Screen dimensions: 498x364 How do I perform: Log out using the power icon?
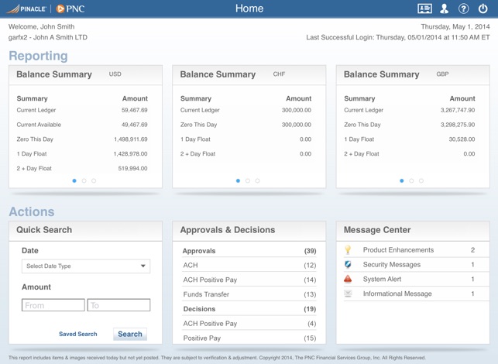[x=483, y=9]
